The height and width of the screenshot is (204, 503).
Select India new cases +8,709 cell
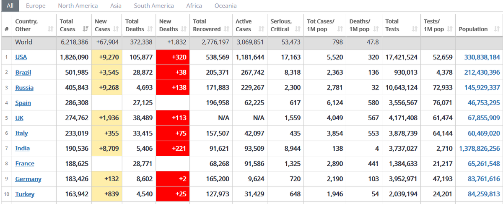(x=107, y=148)
